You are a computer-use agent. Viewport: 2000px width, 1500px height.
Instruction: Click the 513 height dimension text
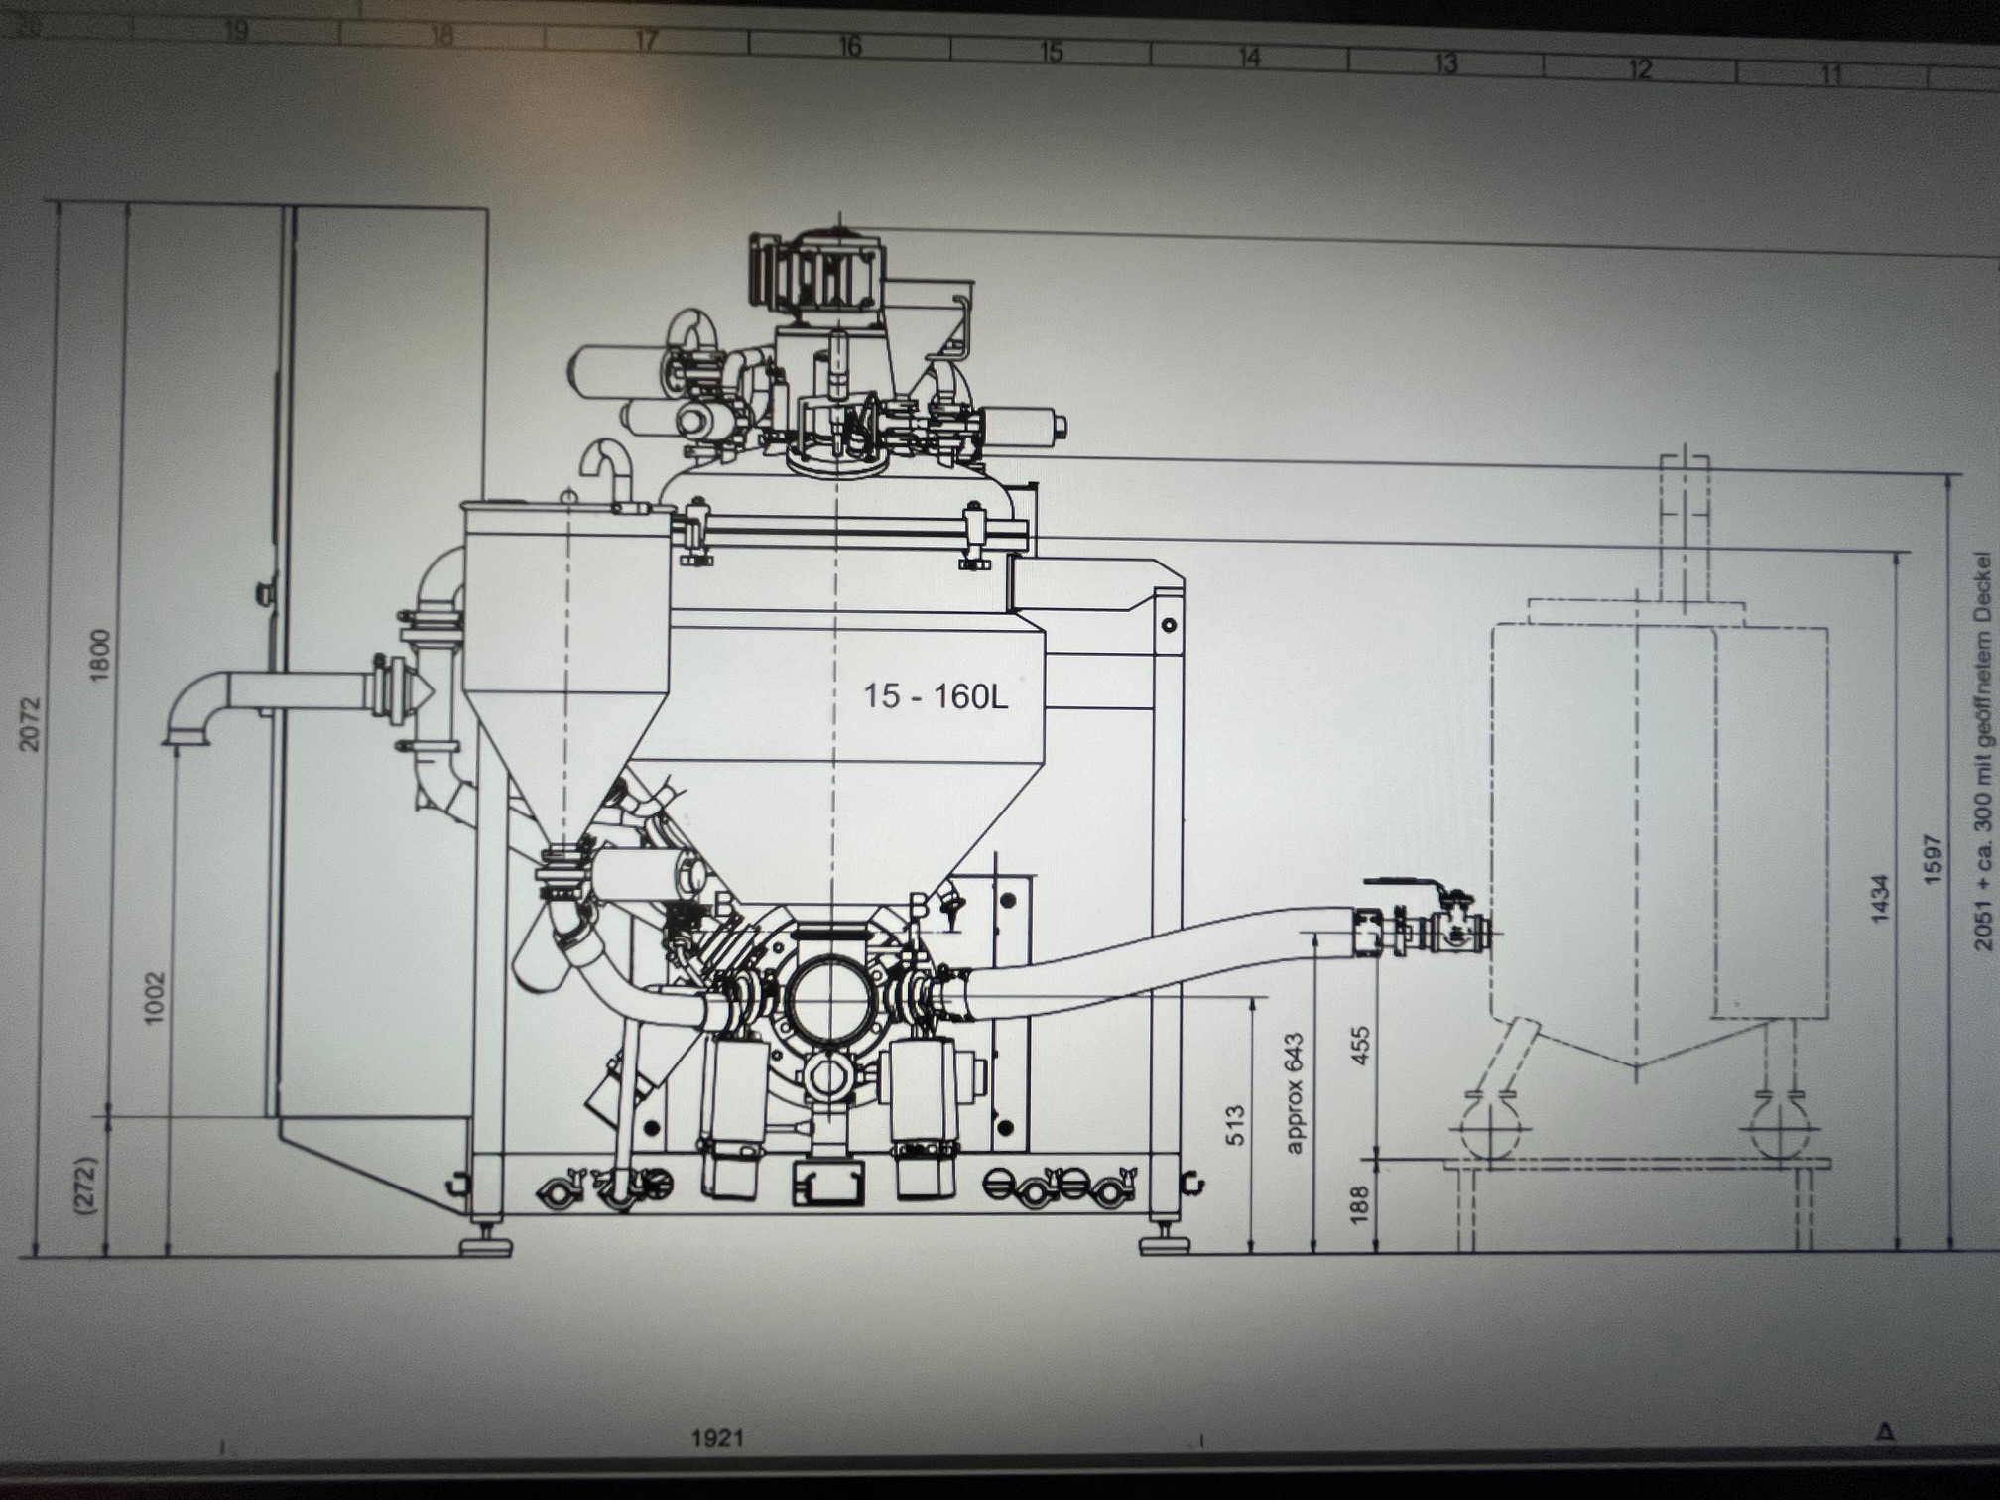click(1235, 1125)
